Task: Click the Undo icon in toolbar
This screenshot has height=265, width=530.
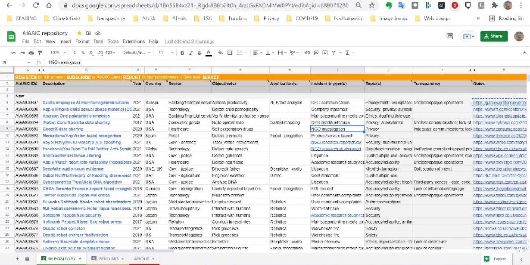Action: pyautogui.click(x=14, y=53)
